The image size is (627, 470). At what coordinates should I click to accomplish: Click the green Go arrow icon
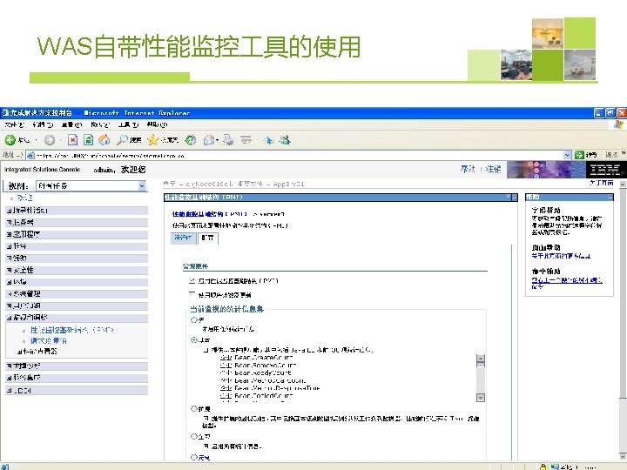click(x=579, y=155)
